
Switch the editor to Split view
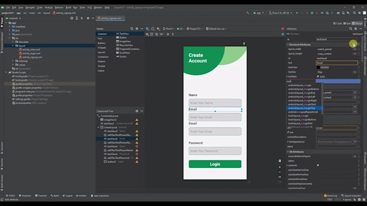347,23
